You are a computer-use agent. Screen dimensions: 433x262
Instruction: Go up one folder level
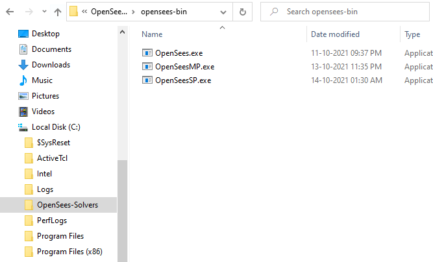(x=58, y=12)
